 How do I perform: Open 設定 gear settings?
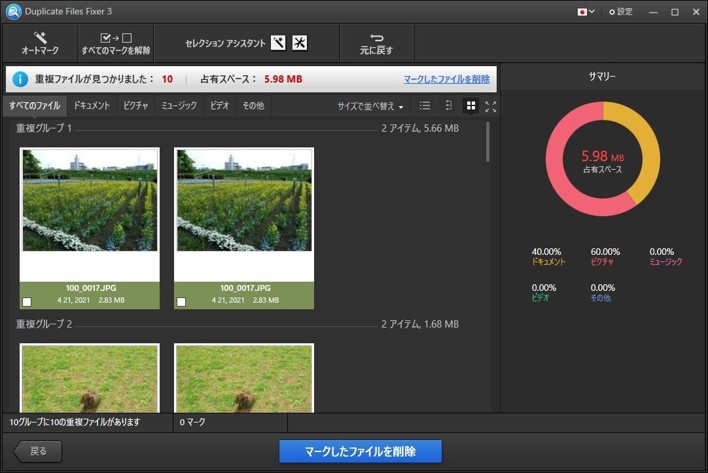pos(621,12)
